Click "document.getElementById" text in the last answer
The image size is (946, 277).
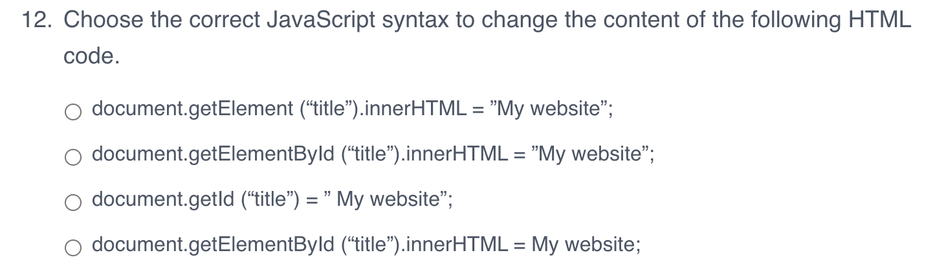point(213,245)
